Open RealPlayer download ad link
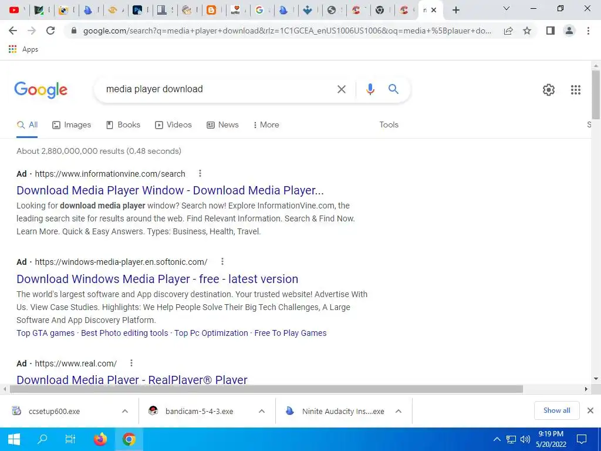Viewport: 601px width, 451px height. click(x=132, y=379)
